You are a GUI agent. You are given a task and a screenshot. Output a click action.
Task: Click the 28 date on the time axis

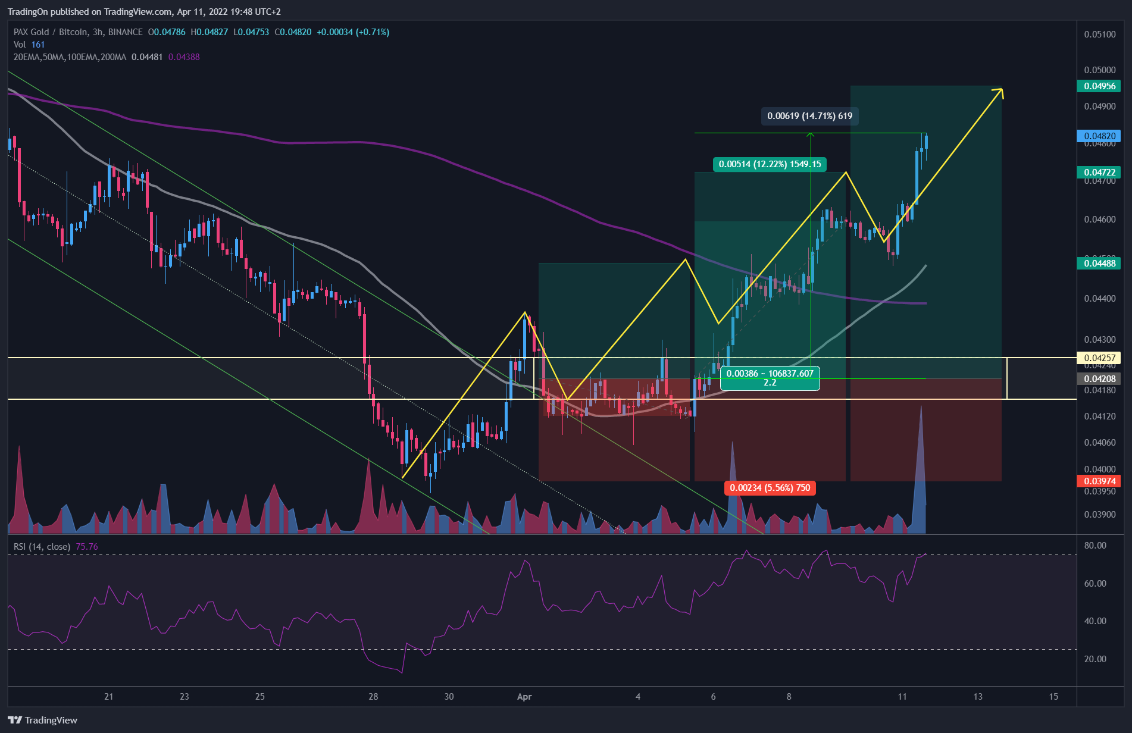(x=373, y=697)
